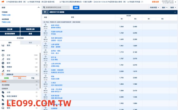
Task: Select the football (足球) sport icon
Action: point(3,55)
